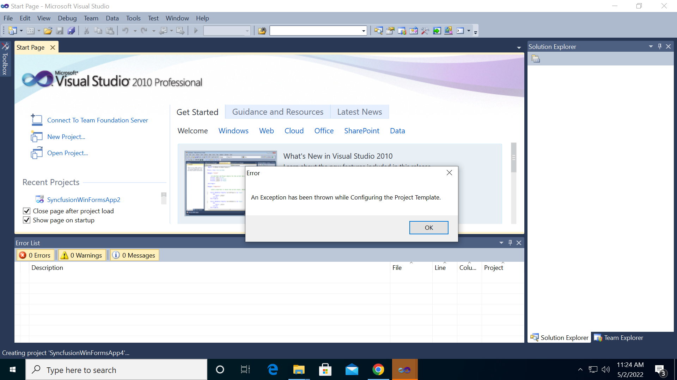The width and height of the screenshot is (677, 380).
Task: Click the Save All toolbar icon
Action: point(71,31)
